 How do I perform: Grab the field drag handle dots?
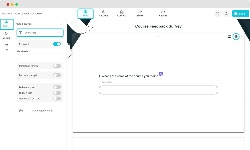coord(158,37)
